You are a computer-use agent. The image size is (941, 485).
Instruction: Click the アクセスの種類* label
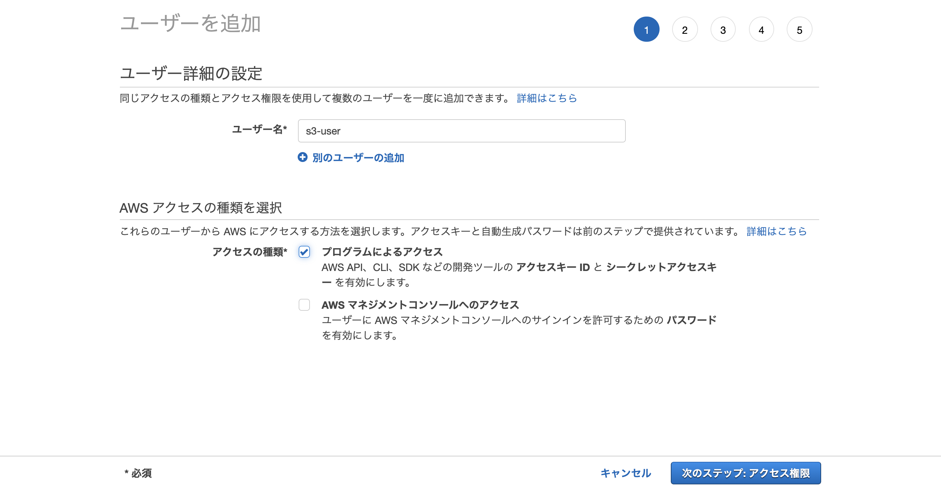(x=250, y=251)
